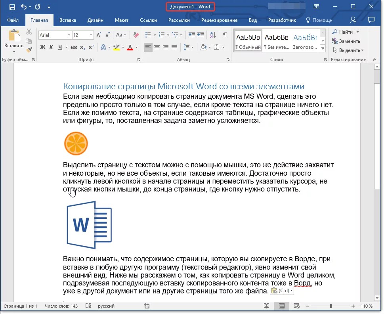Switch to Read Mode view

coord(266,306)
